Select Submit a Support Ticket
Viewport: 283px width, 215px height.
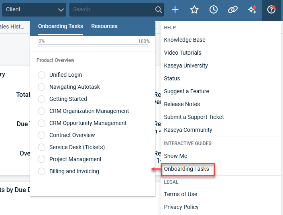[x=194, y=117]
